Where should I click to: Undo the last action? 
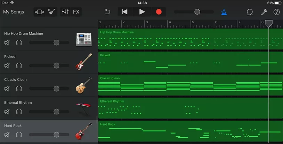pos(107,12)
